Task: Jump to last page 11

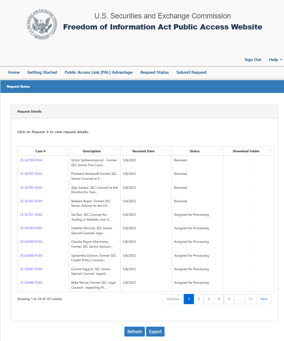Action: 250,299
